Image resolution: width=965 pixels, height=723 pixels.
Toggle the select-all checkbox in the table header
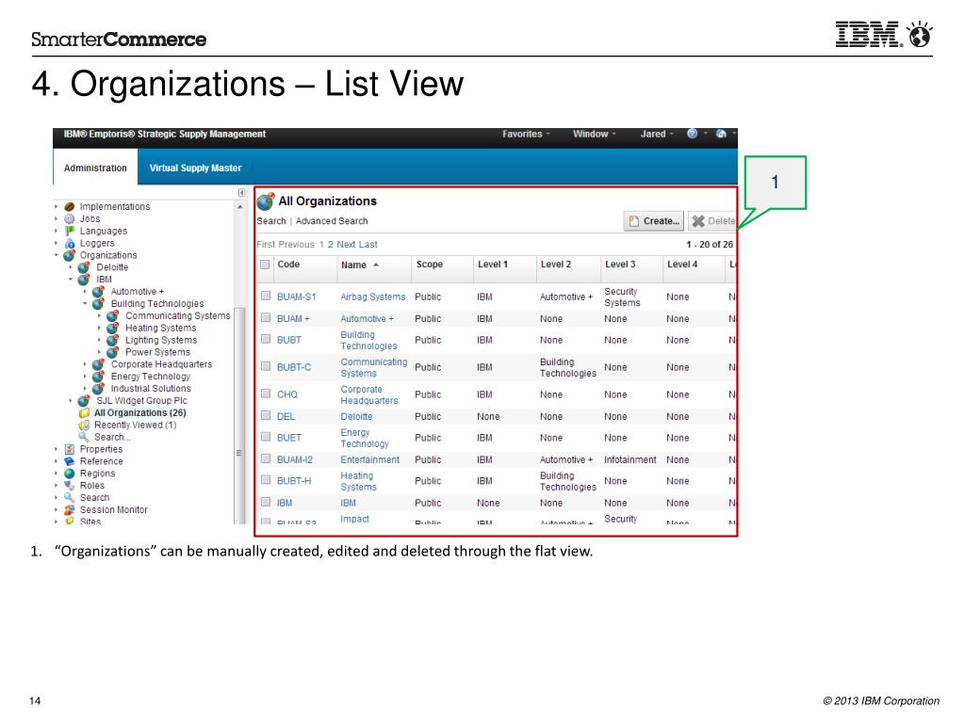coord(265,265)
